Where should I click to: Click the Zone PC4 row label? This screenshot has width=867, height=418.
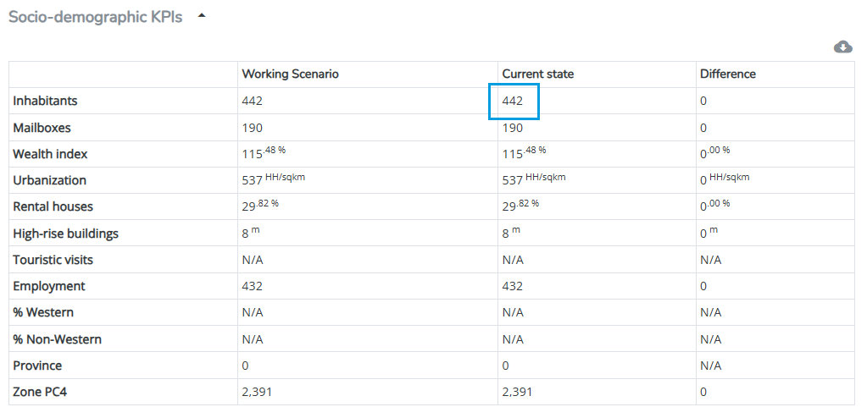(x=42, y=392)
